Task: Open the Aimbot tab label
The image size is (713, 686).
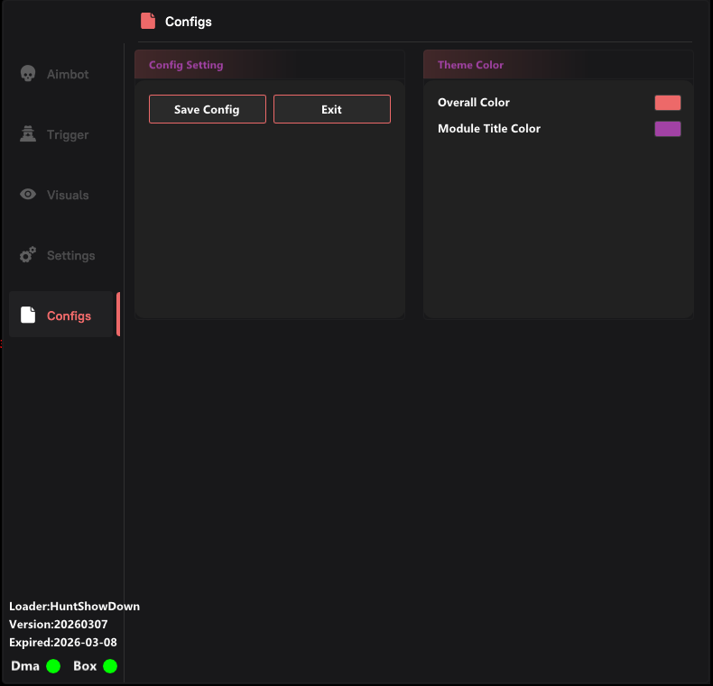Action: 68,75
